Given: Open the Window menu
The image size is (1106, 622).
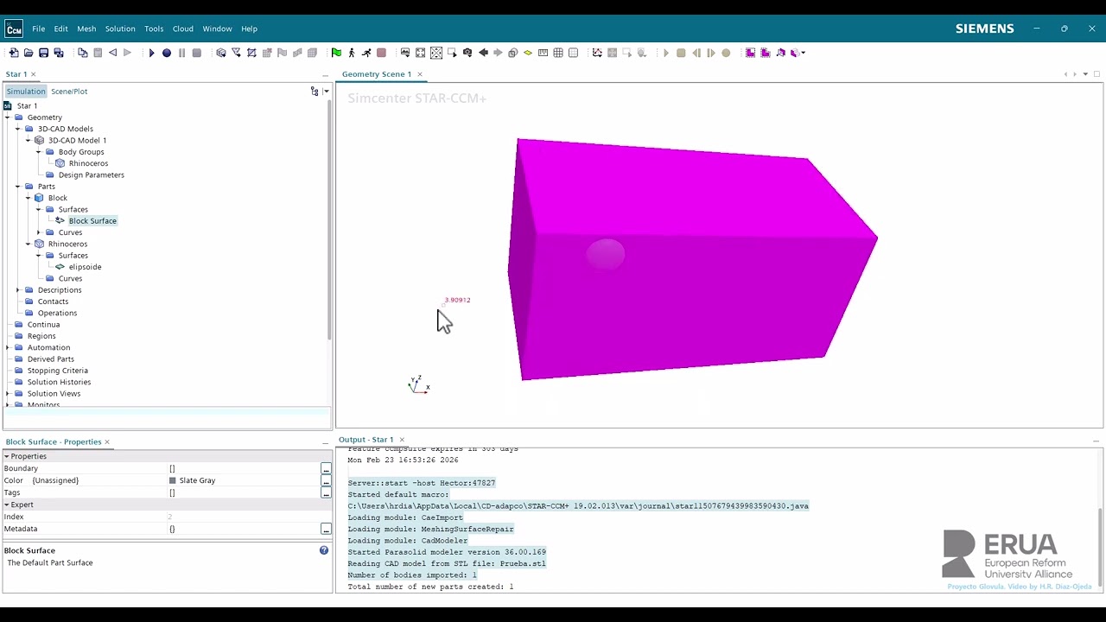Looking at the screenshot, I should pyautogui.click(x=217, y=29).
